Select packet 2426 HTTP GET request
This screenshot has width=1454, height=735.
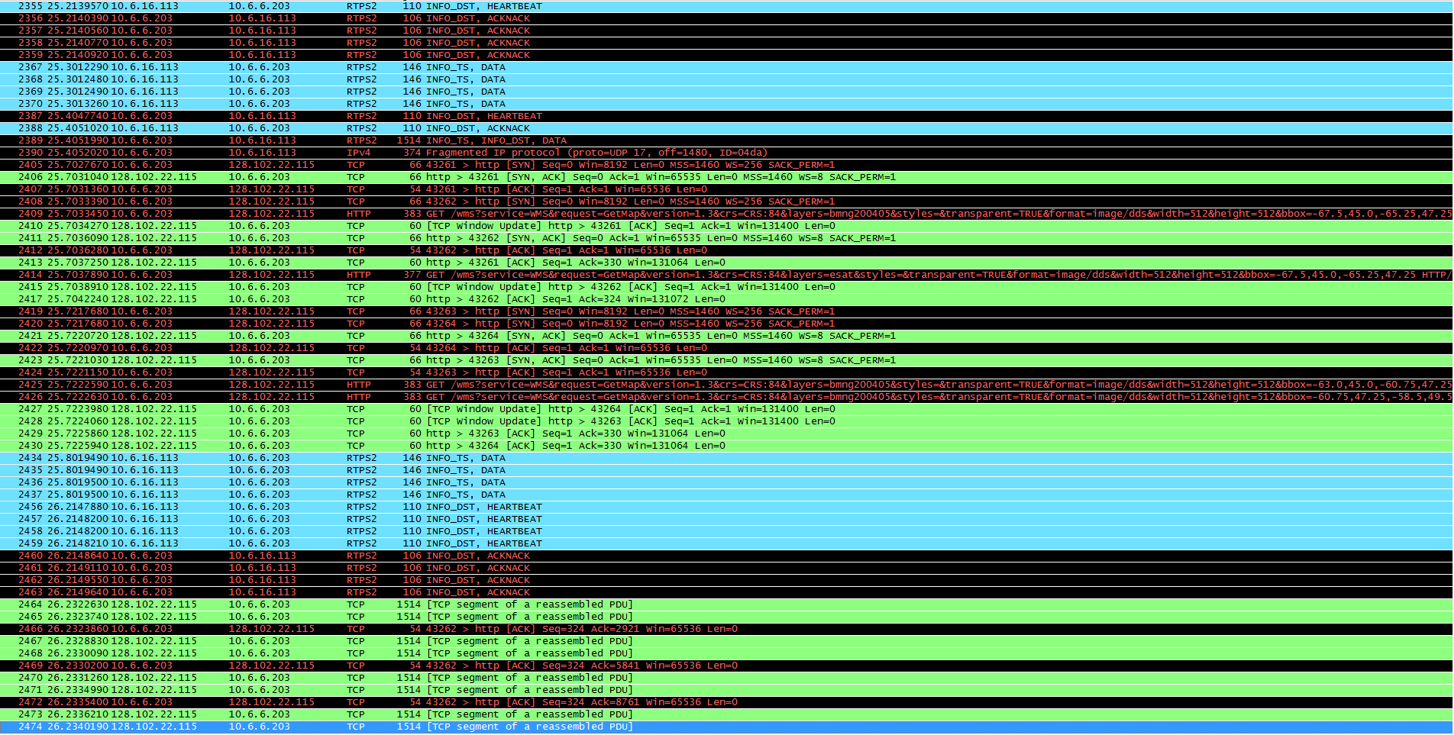(727, 397)
